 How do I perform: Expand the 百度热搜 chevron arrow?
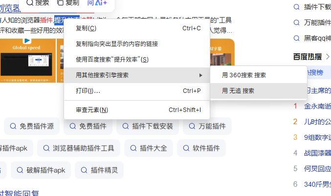point(328,57)
